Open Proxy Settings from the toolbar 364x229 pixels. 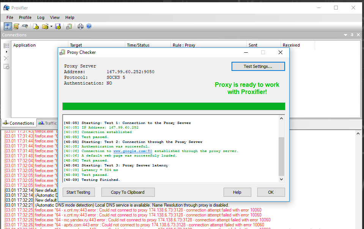pos(8,26)
